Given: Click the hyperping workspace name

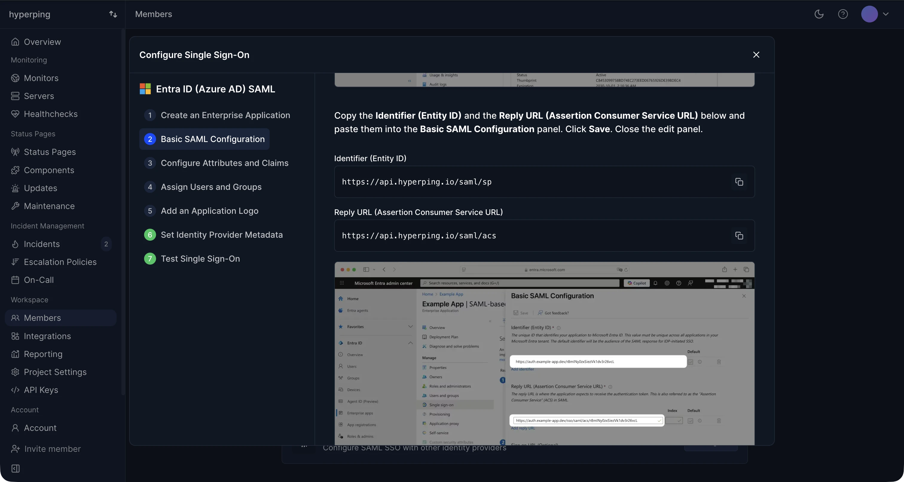Looking at the screenshot, I should coord(30,14).
